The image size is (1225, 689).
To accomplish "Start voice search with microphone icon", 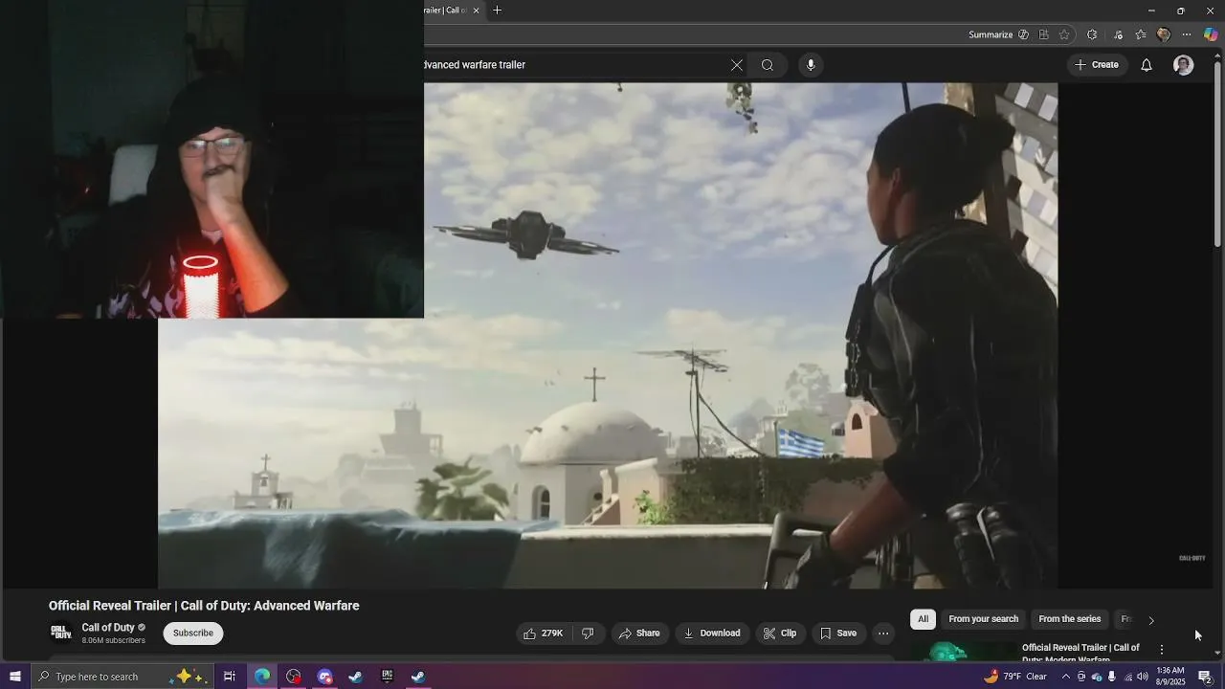I will point(811,65).
